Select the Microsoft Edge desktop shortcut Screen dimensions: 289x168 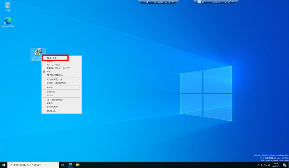(x=8, y=21)
